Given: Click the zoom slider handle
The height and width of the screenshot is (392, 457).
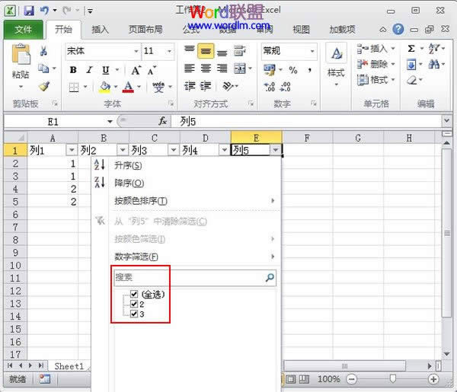Looking at the screenshot, I should click(392, 378).
